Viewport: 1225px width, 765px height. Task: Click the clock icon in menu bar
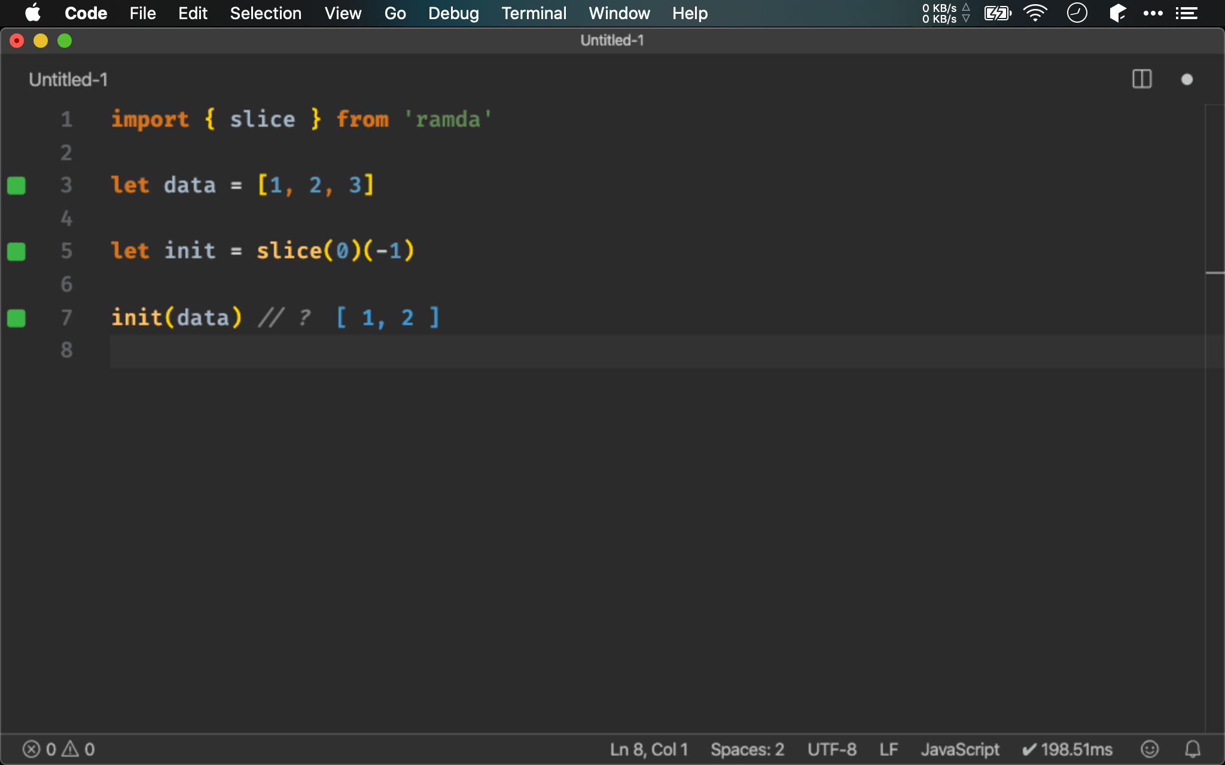tap(1077, 13)
